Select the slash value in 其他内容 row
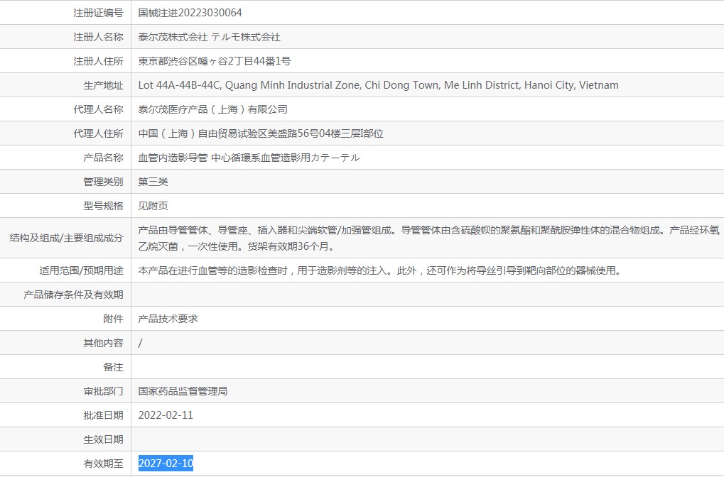Viewport: 724px width, 477px height. tap(141, 343)
